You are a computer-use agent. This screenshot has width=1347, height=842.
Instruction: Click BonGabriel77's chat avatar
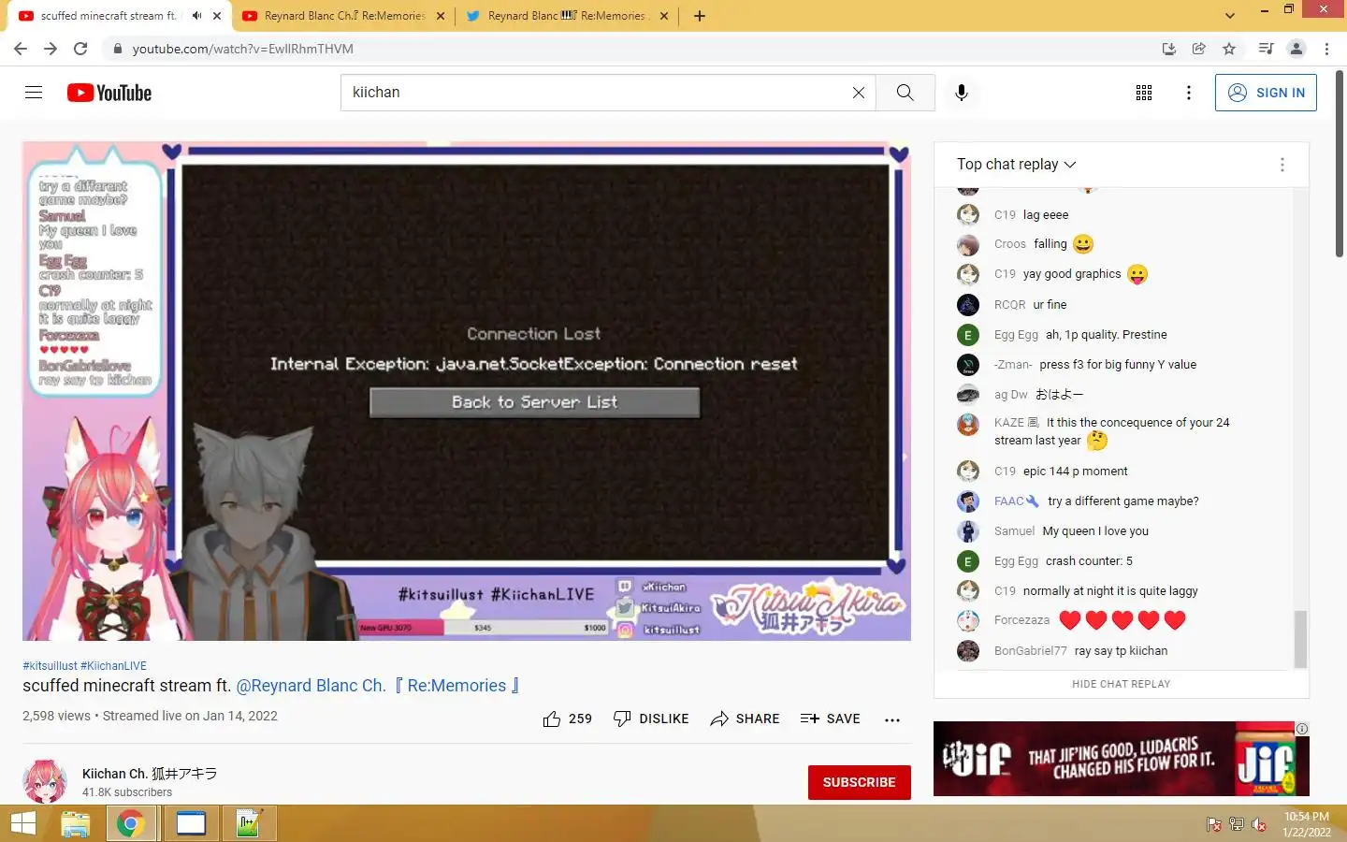(968, 651)
